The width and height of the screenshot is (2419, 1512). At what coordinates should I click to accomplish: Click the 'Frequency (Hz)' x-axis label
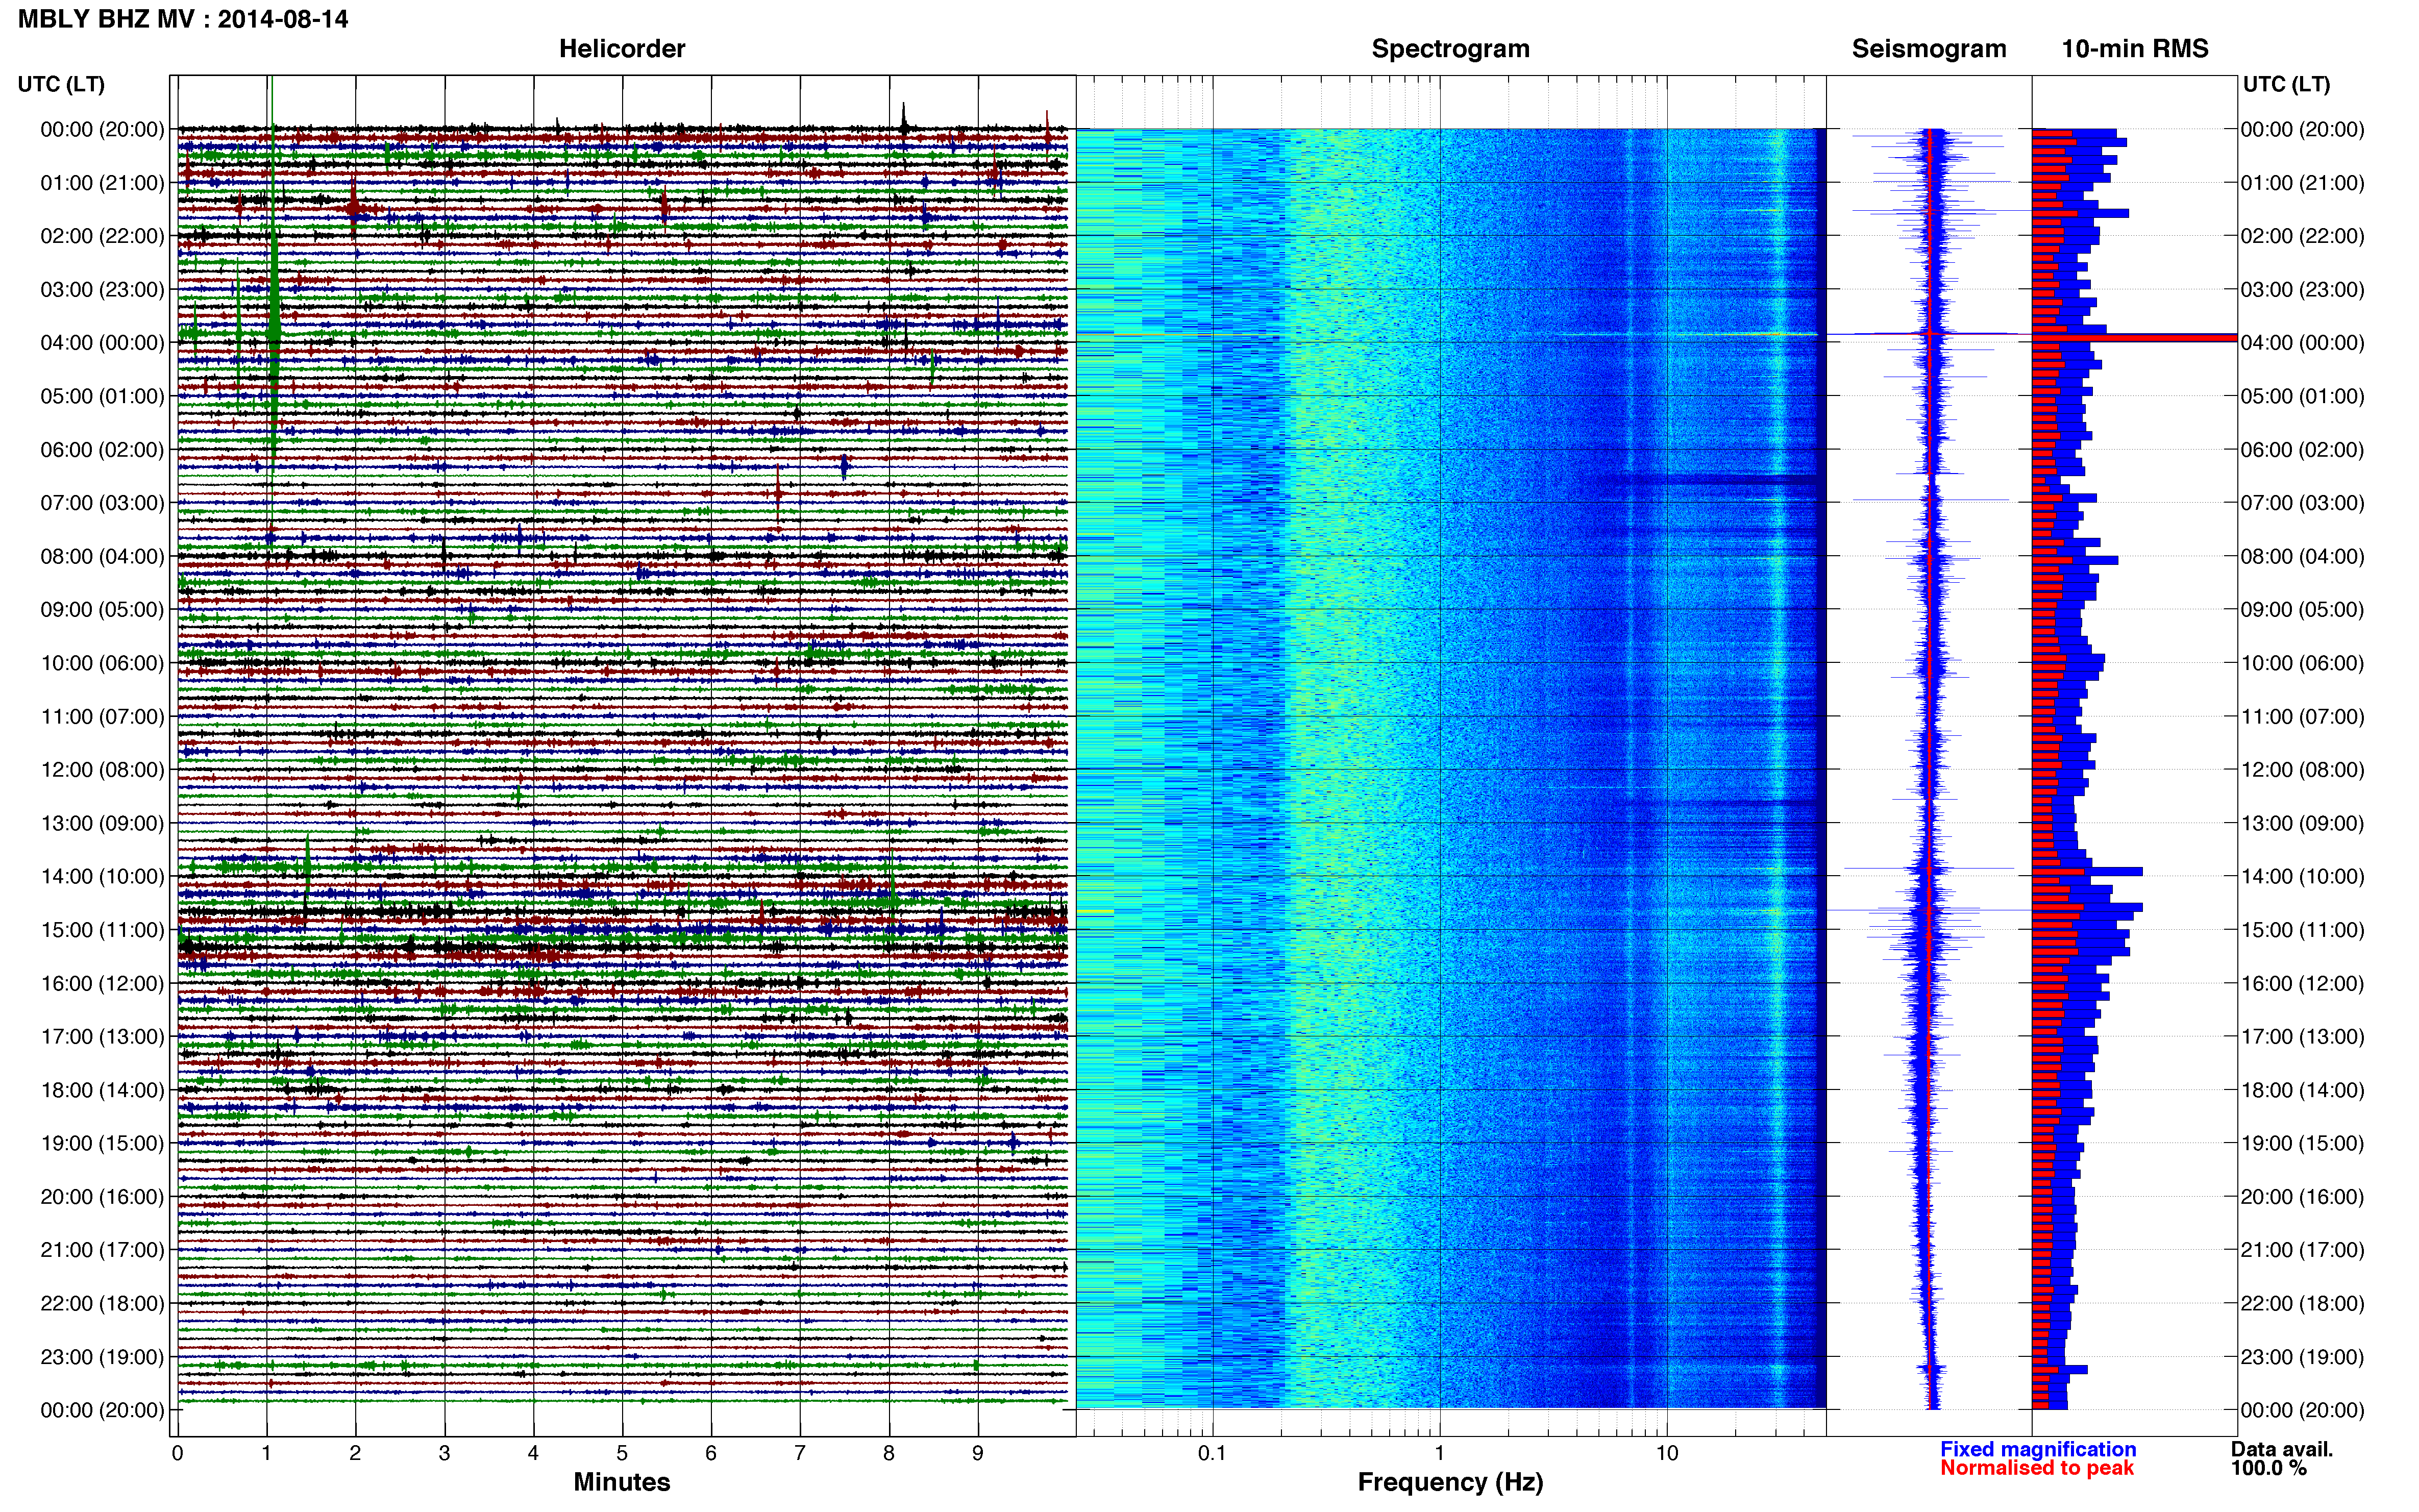(1450, 1483)
